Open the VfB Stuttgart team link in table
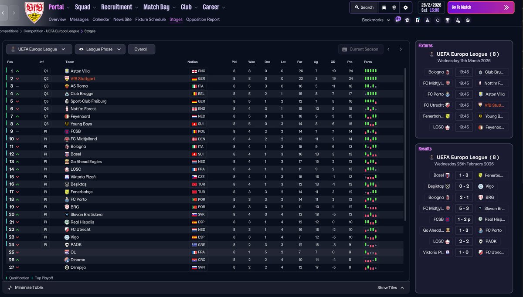523x297 pixels. click(83, 79)
